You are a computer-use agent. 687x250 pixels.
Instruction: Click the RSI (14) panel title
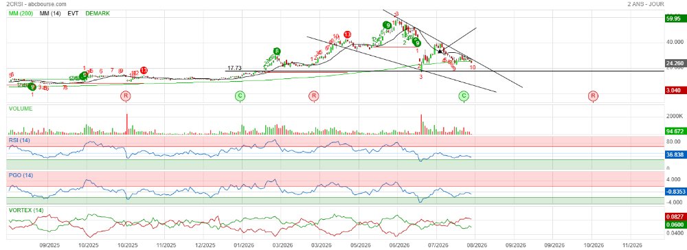(x=19, y=140)
